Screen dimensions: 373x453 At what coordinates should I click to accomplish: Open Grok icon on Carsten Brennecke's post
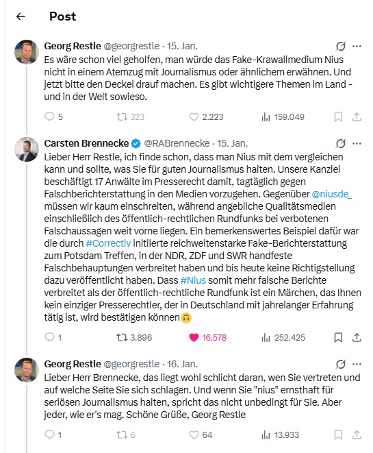click(341, 143)
